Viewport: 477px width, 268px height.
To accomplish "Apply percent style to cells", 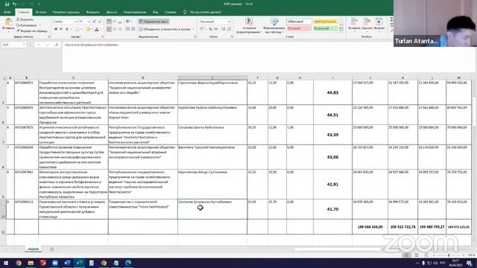I will [x=210, y=29].
